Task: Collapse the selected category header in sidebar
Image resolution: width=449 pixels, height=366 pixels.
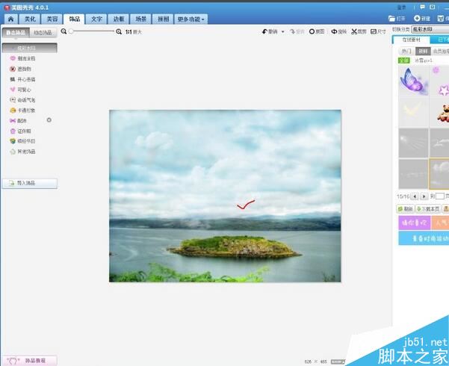Action: 29,48
